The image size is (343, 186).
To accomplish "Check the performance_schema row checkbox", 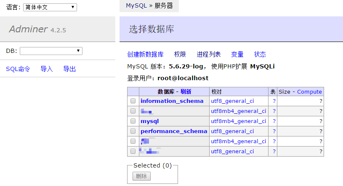I will click(x=133, y=131).
